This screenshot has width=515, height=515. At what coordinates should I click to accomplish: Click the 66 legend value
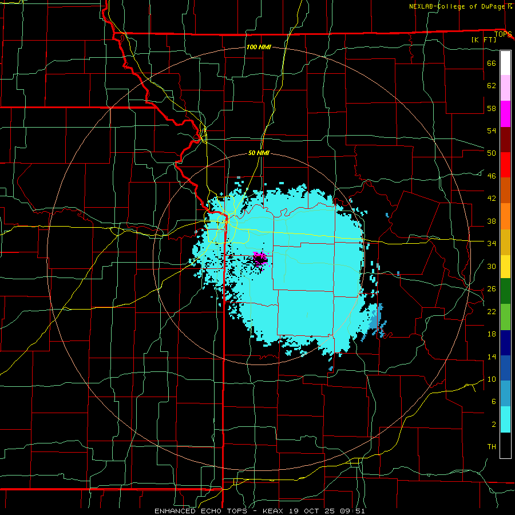pyautogui.click(x=492, y=63)
